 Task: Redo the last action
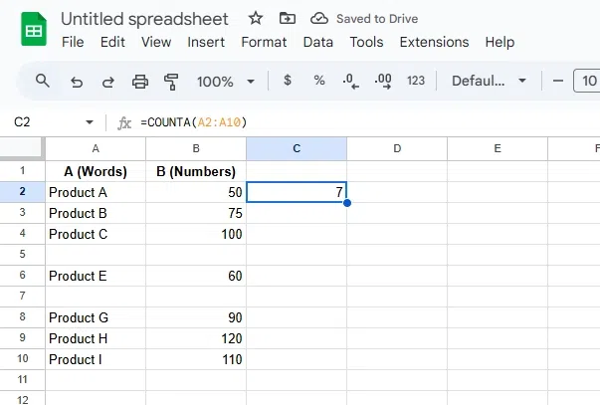click(x=107, y=81)
